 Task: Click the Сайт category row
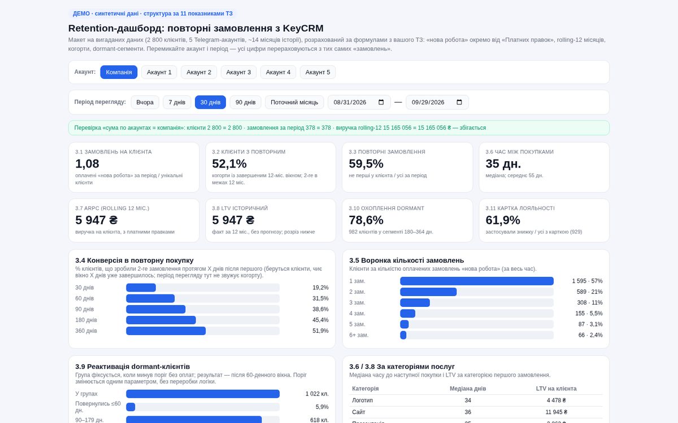[476, 412]
